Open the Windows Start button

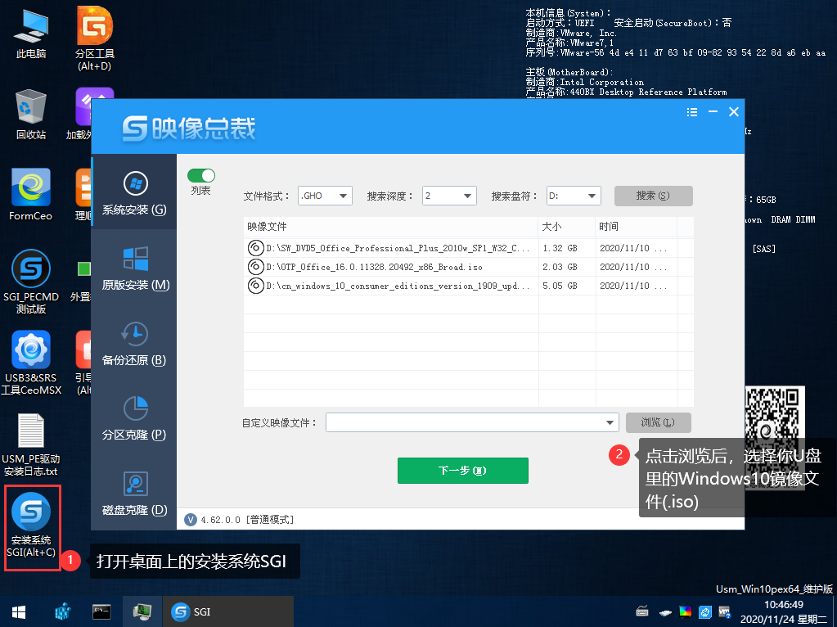(x=19, y=611)
